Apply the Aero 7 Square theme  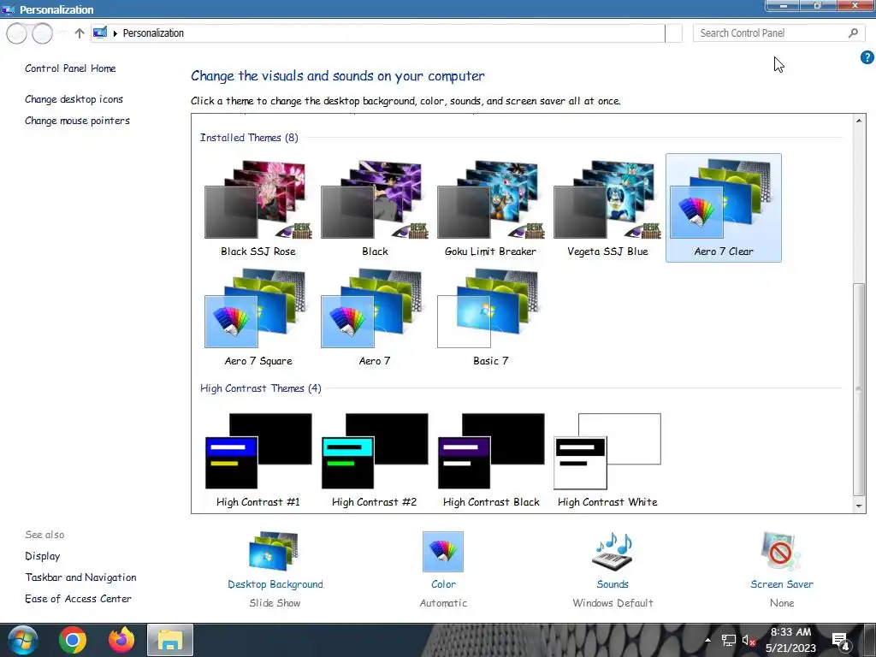tap(257, 317)
